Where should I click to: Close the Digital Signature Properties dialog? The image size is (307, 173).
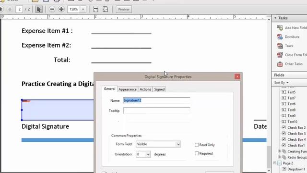(x=237, y=76)
